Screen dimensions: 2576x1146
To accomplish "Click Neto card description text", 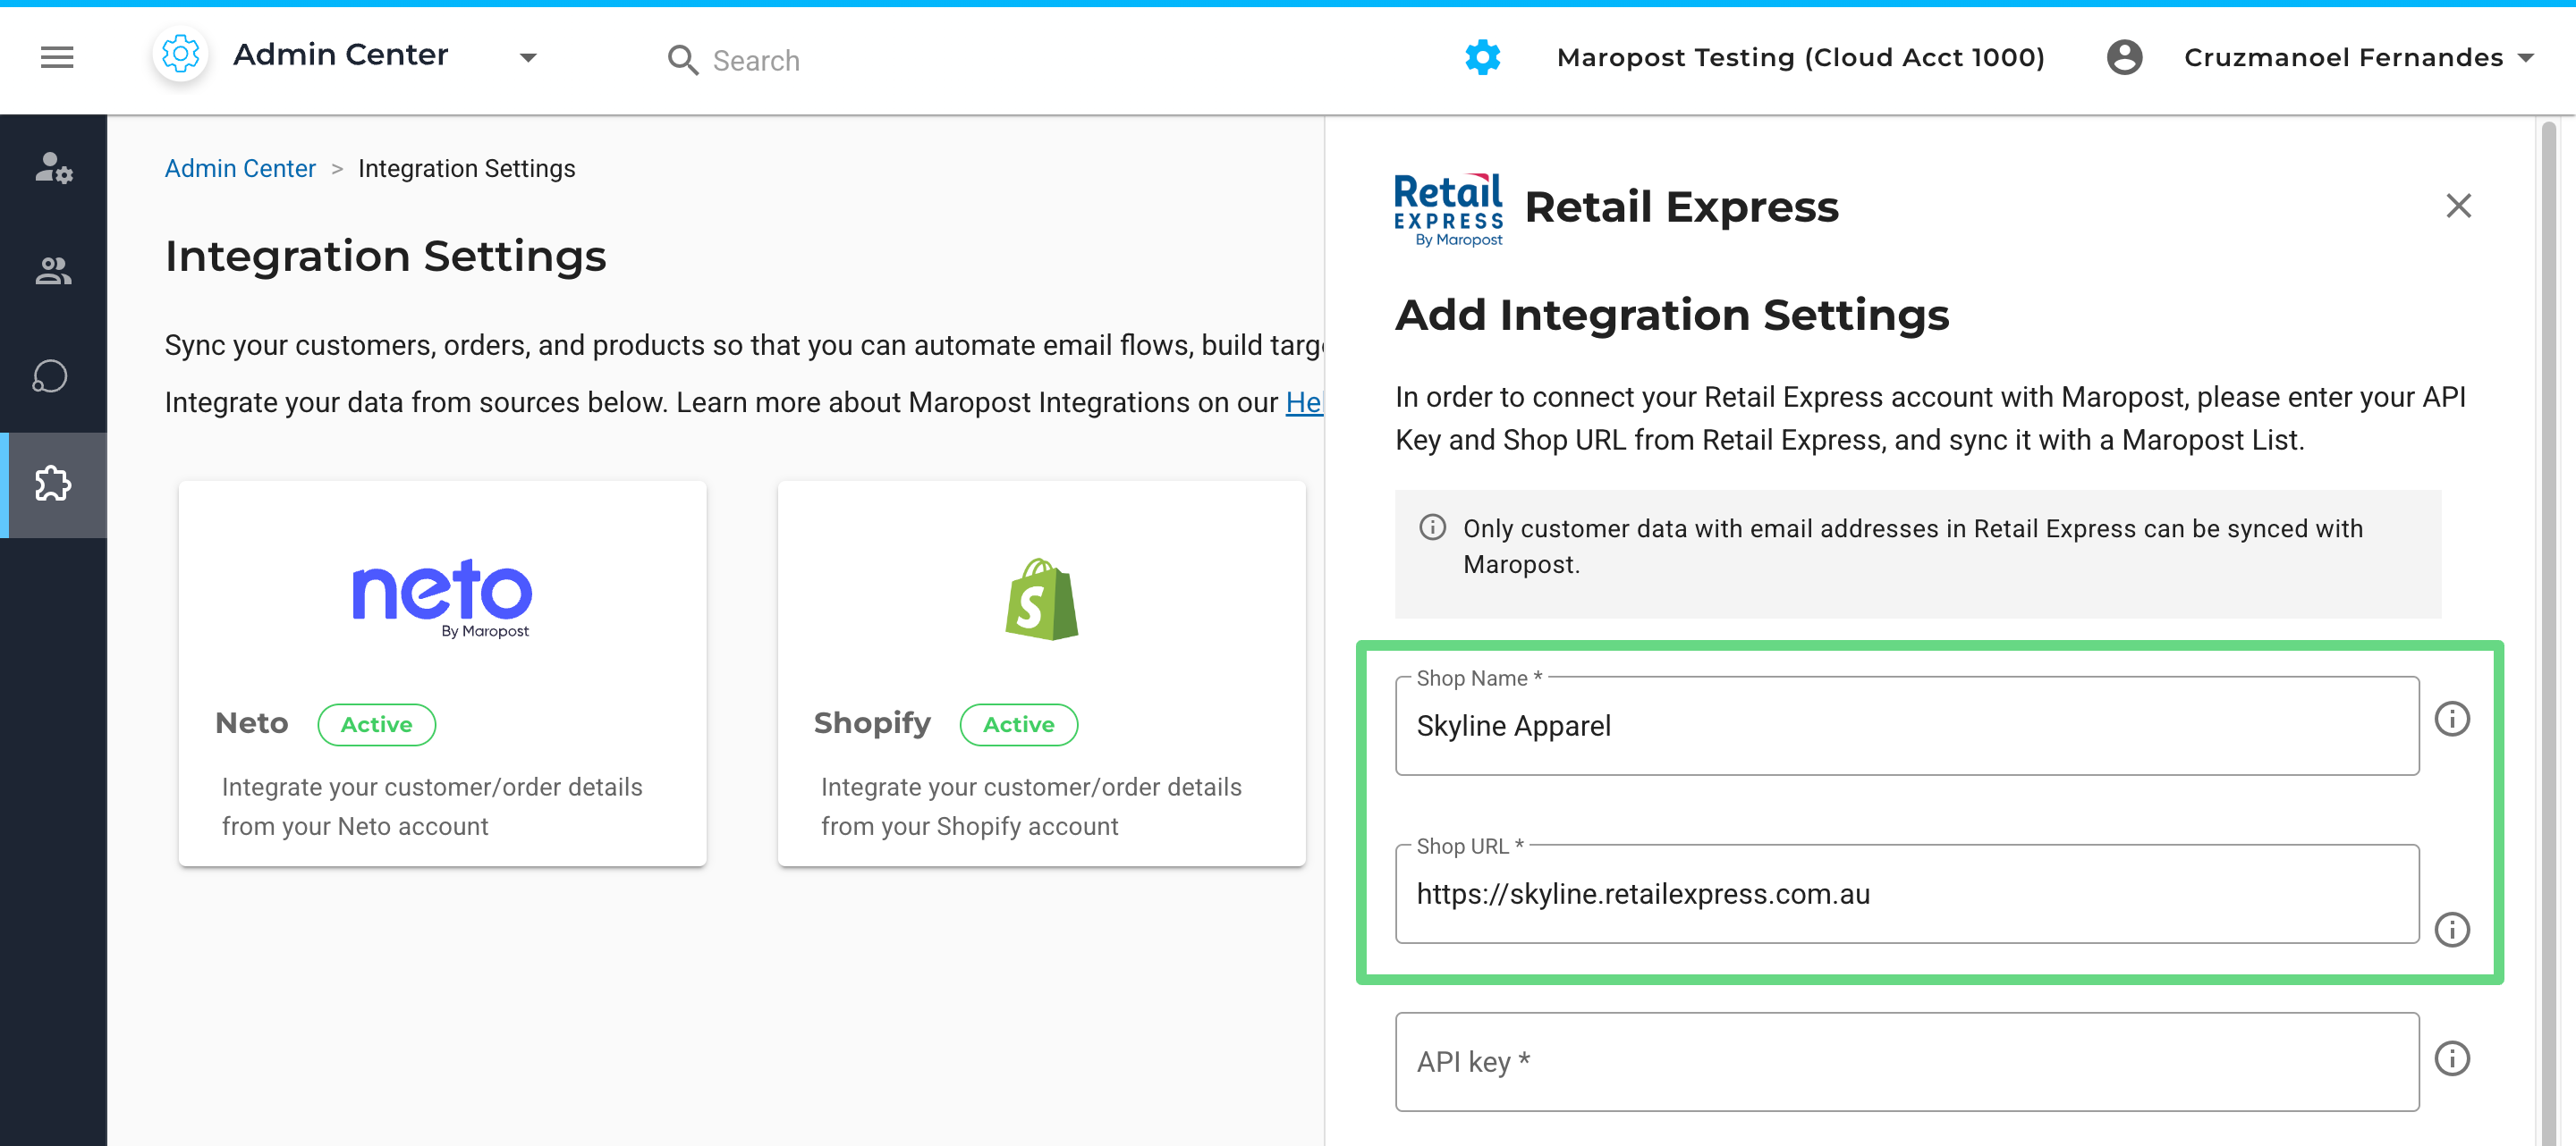I will [x=431, y=806].
